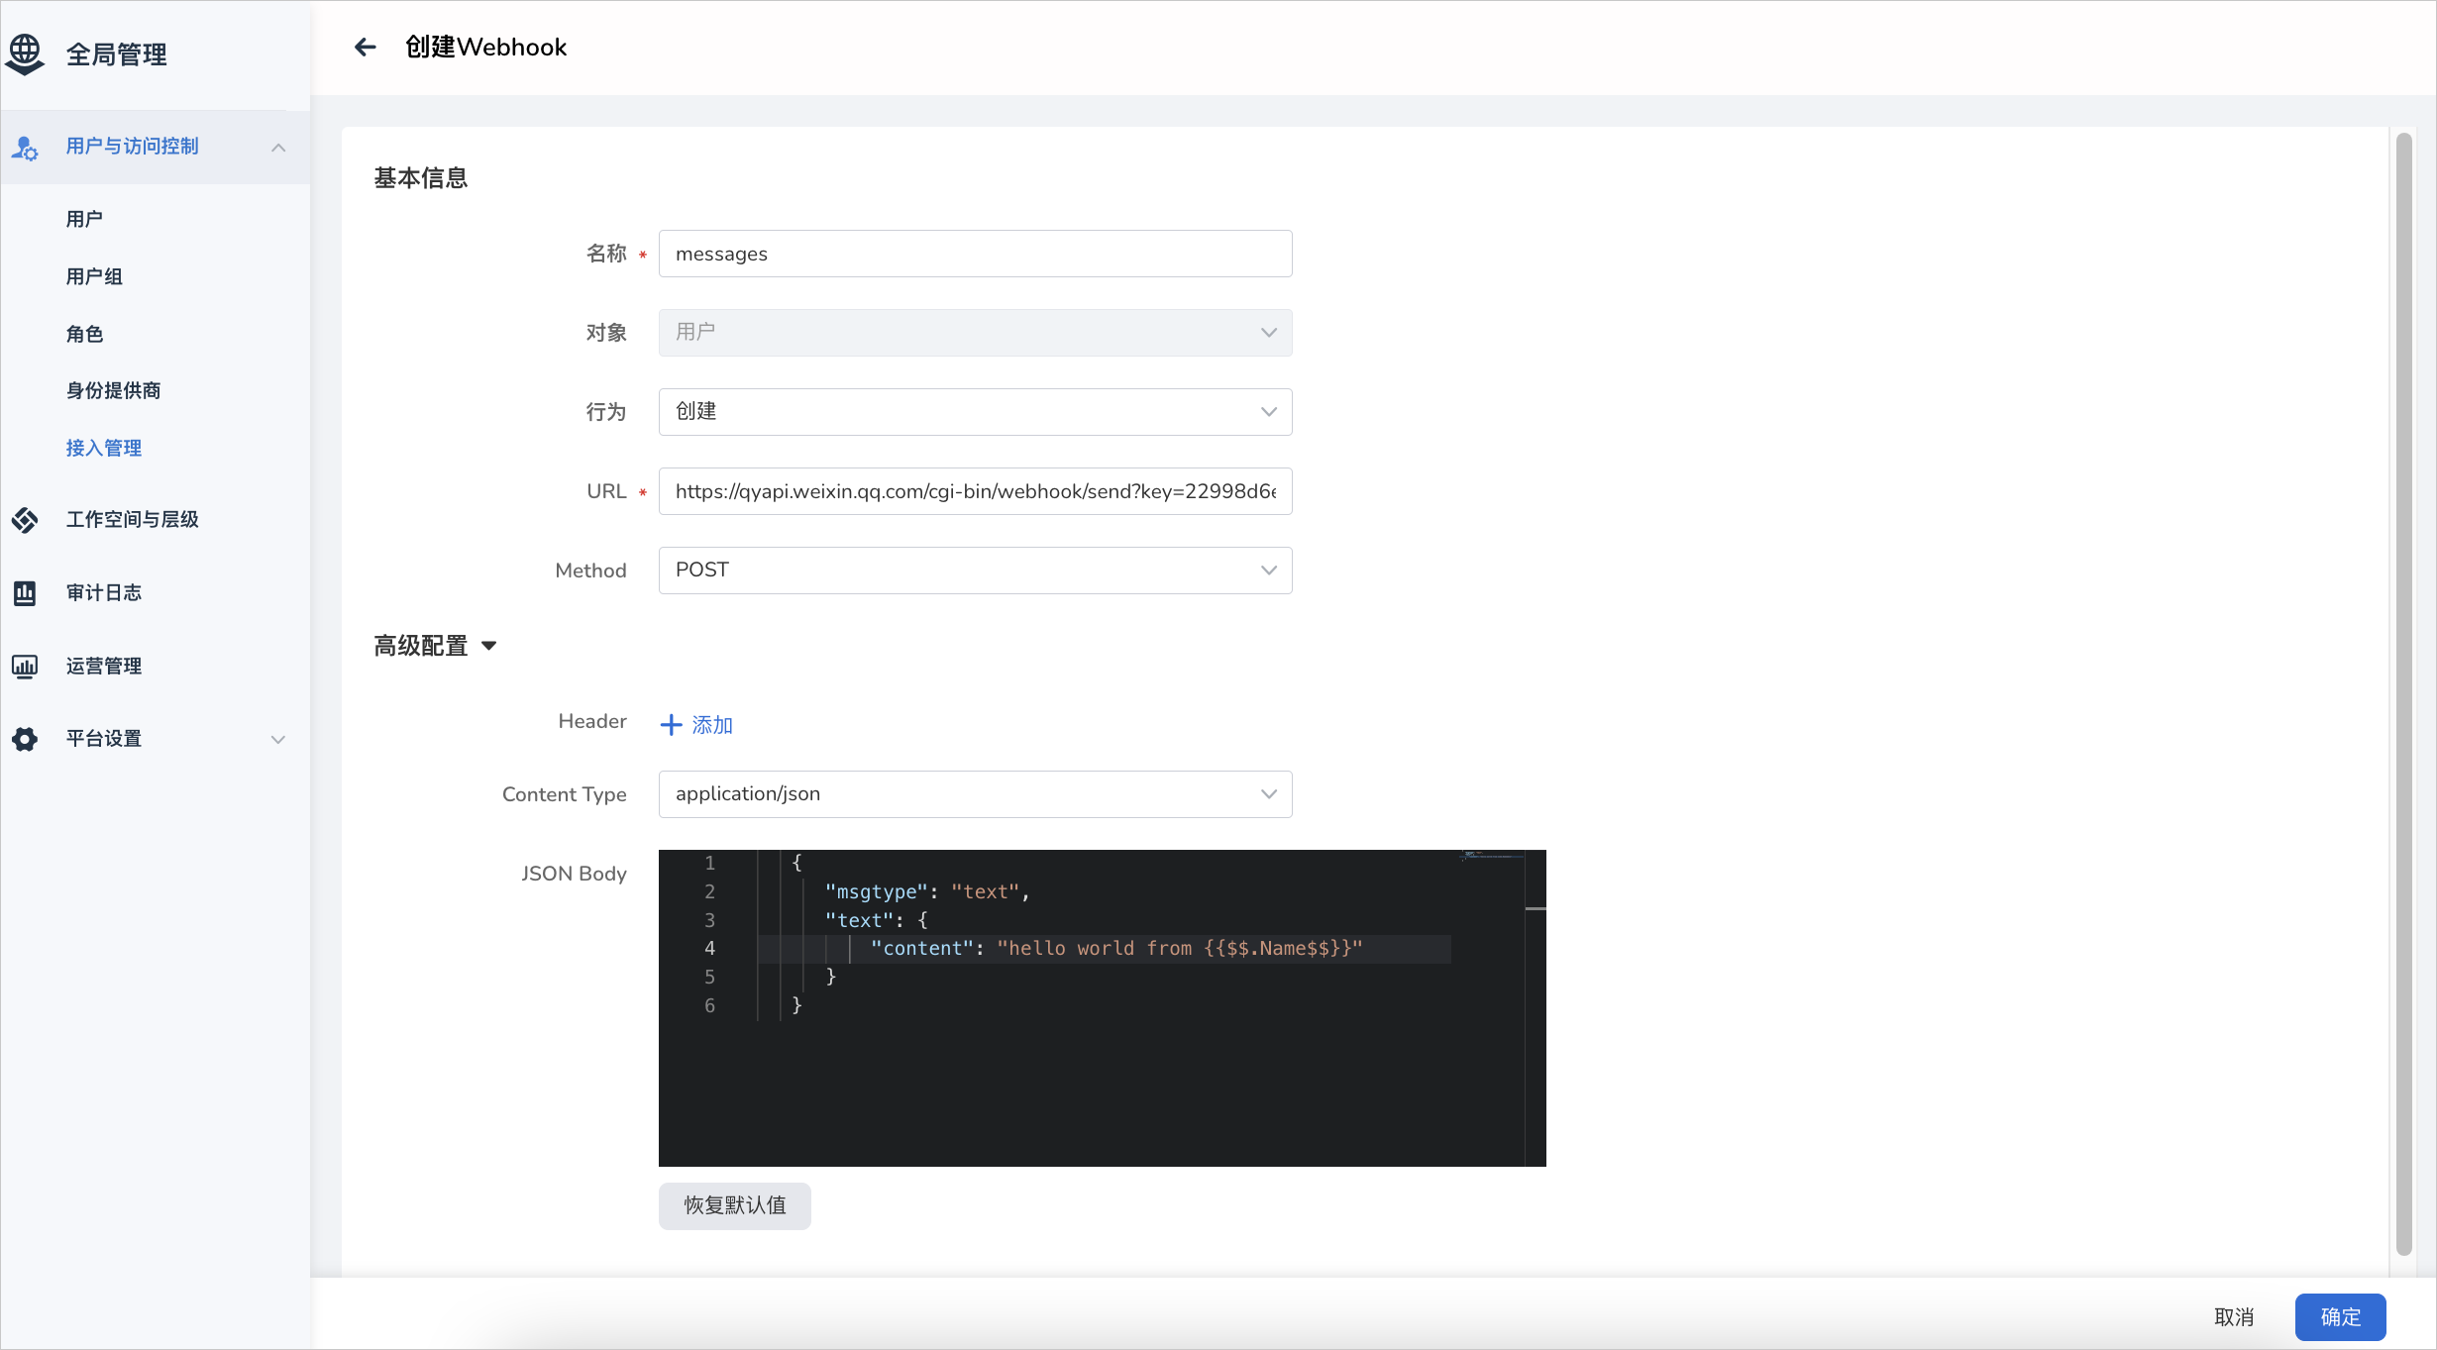Viewport: 2437px width, 1350px height.
Task: Click the 工作空间与层级 diamond icon
Action: pyautogui.click(x=25, y=520)
